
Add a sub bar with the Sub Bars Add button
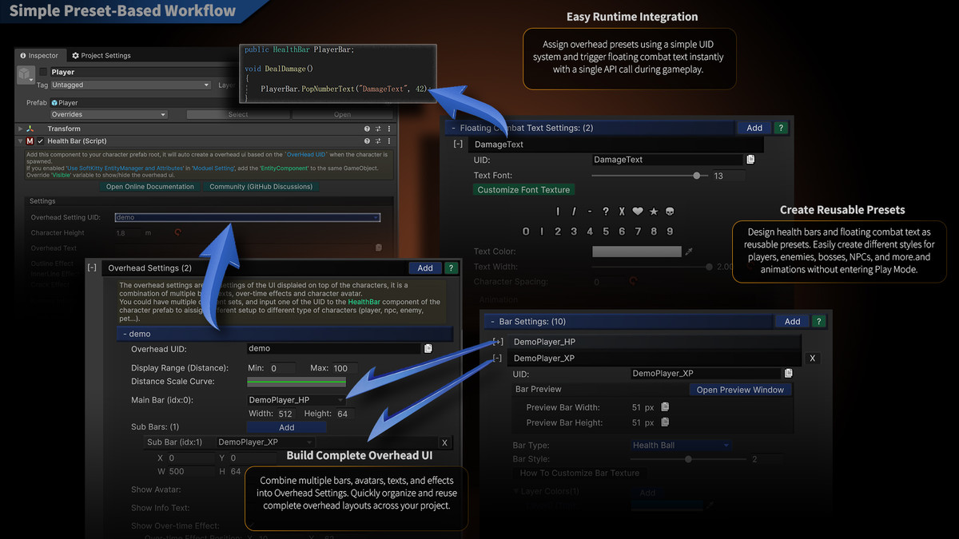(286, 427)
